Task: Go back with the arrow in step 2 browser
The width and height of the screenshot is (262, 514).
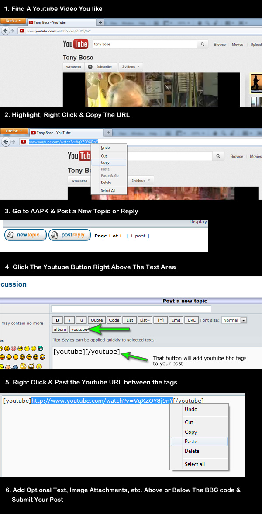Action: 5,142
